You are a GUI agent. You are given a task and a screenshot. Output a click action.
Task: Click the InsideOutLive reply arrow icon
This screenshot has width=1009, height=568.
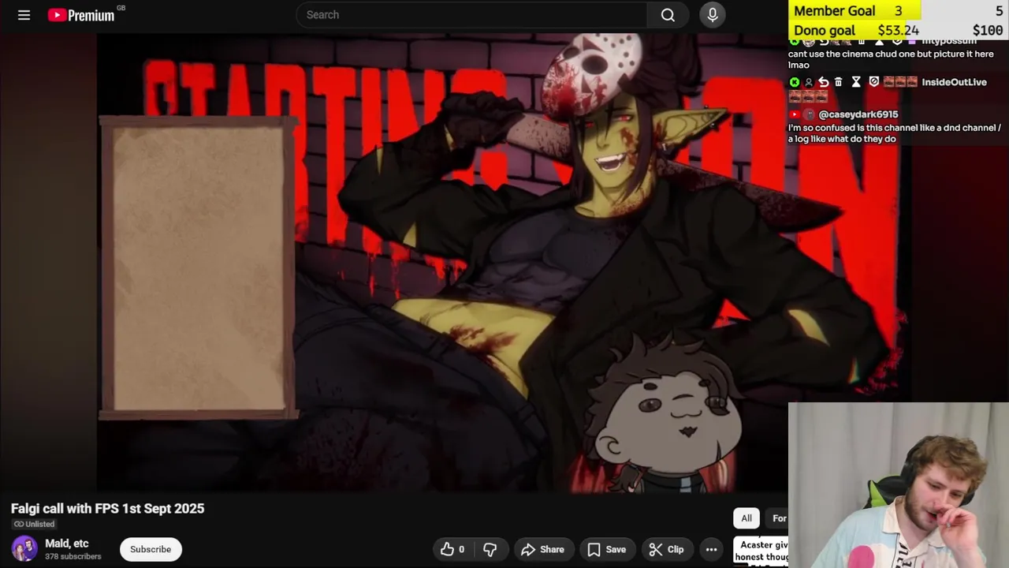click(x=823, y=82)
